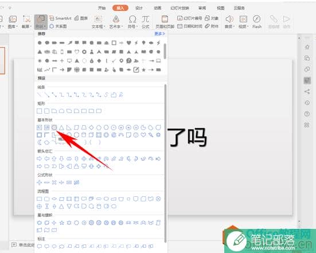316x253 pixels.
Task: Insert 日期和时间 date and time
Action: [x=189, y=26]
